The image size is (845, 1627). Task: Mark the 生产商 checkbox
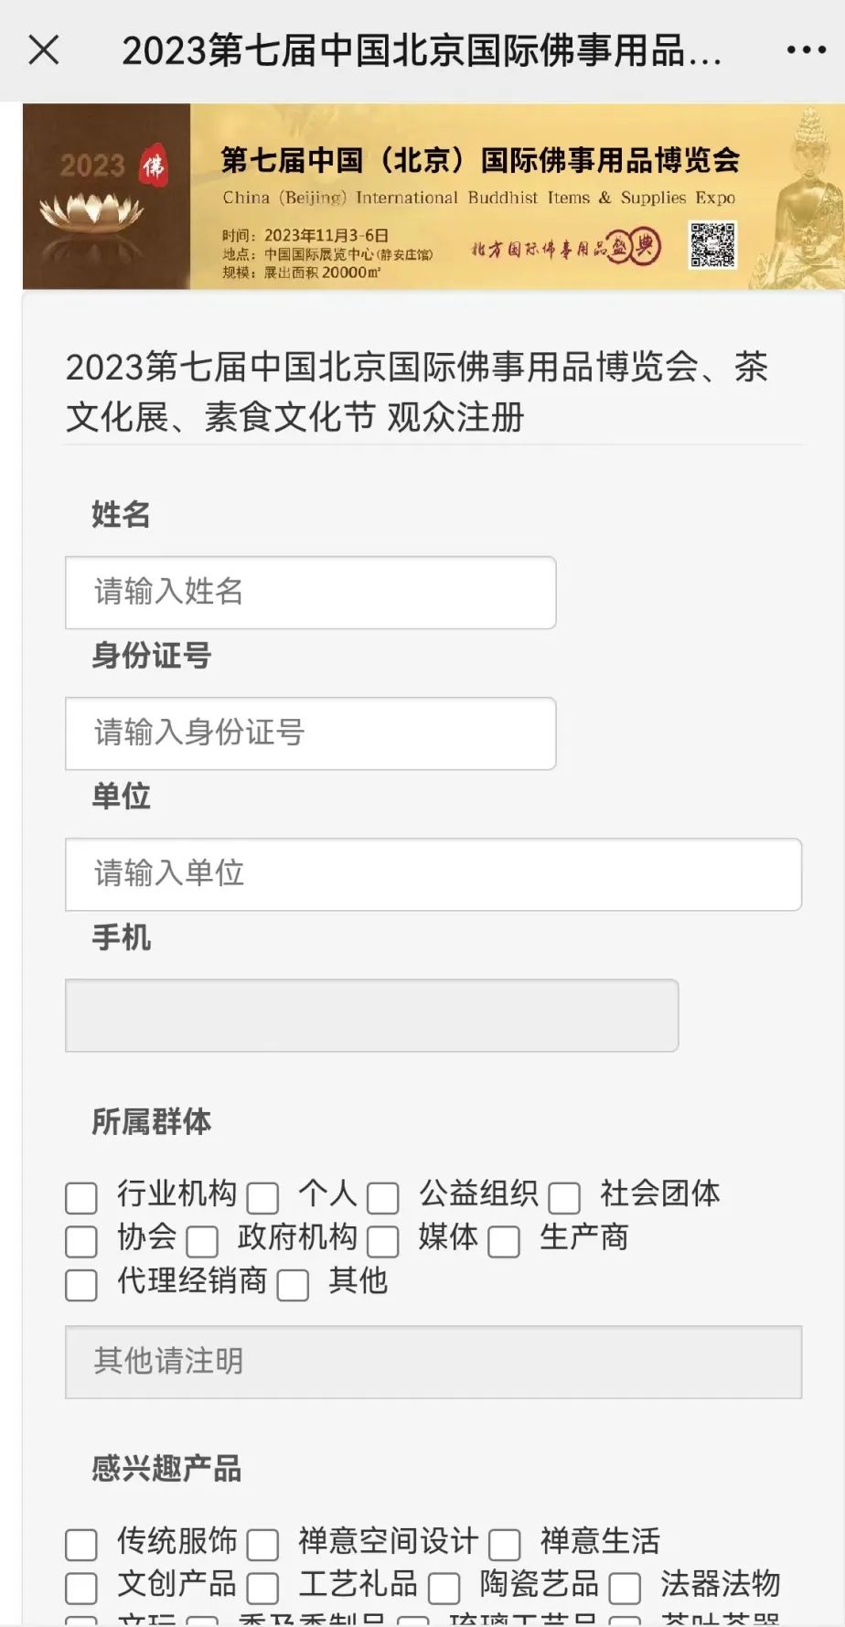504,1241
